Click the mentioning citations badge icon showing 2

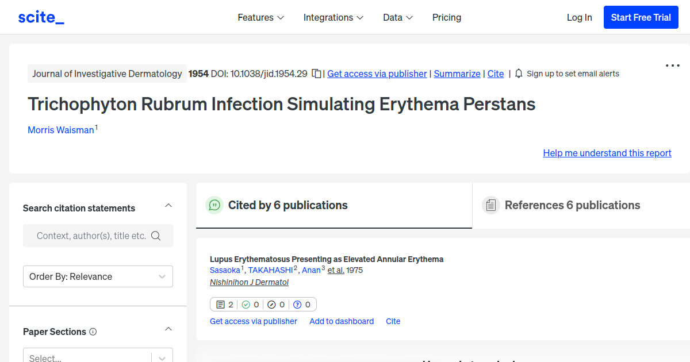click(x=221, y=304)
